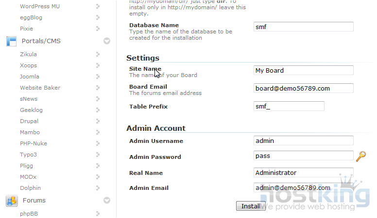Open Zikula in the sidebar
This screenshot has width=377, height=218.
click(28, 54)
